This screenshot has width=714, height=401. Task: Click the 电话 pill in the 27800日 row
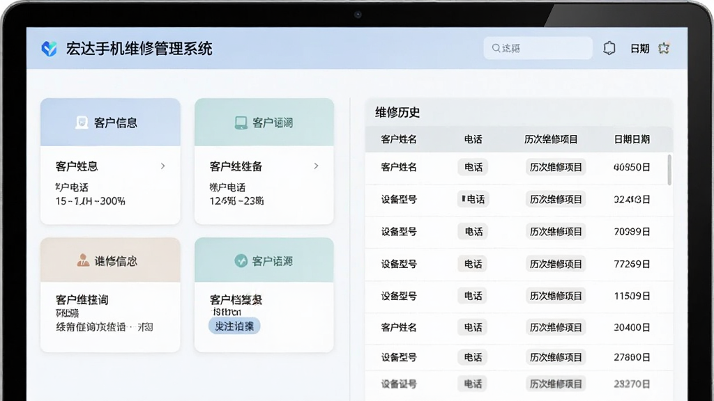point(473,357)
